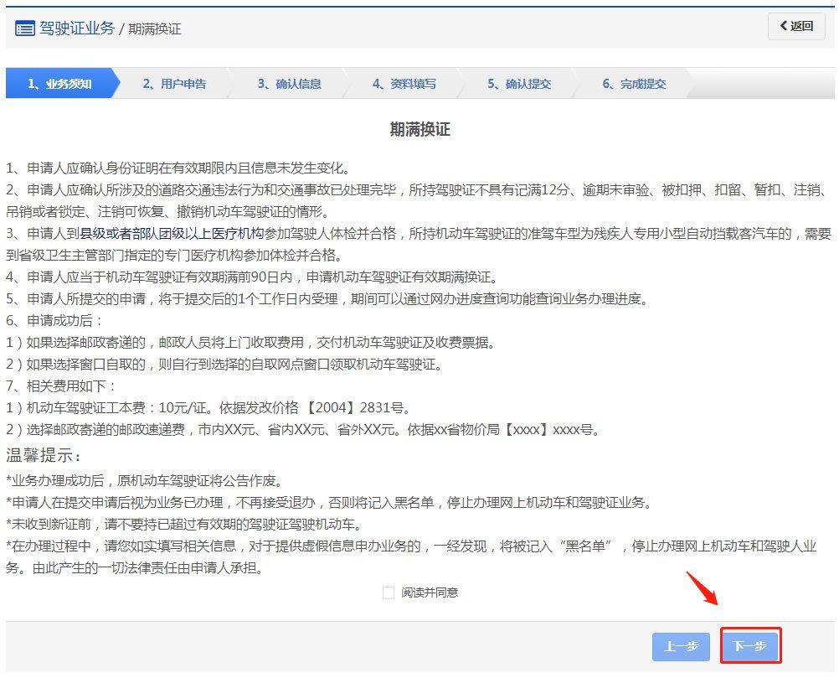This screenshot has height=678, width=839.
Task: Click the 温馨提示 heading
Action: (44, 456)
